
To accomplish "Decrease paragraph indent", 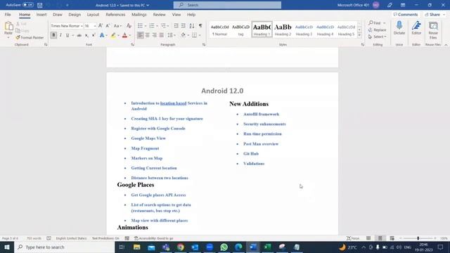I will 176,26.
